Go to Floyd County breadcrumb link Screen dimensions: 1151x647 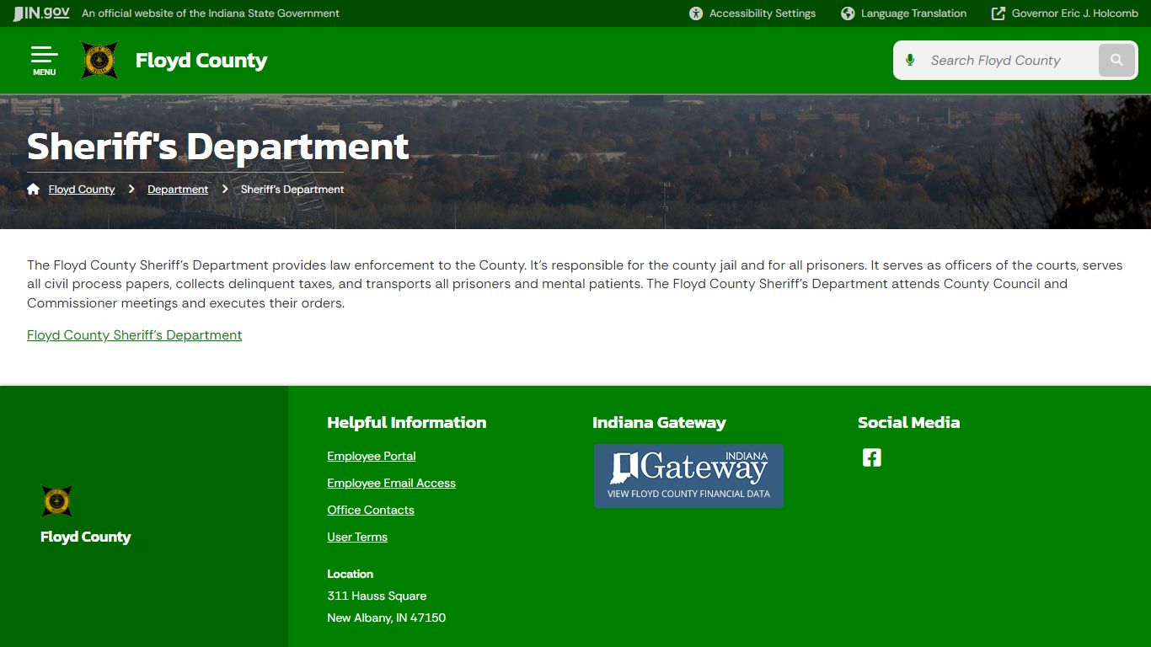pyautogui.click(x=82, y=190)
